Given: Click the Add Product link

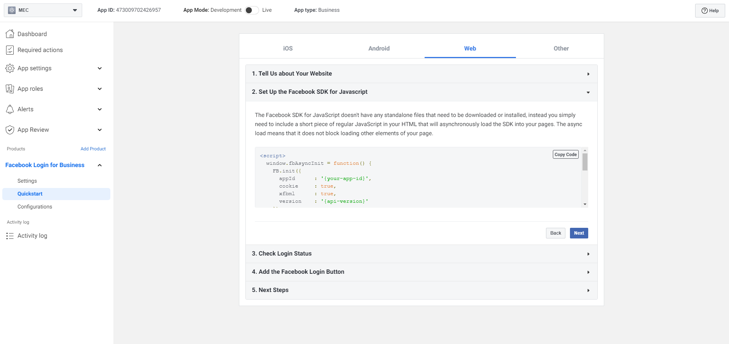Looking at the screenshot, I should (x=93, y=149).
